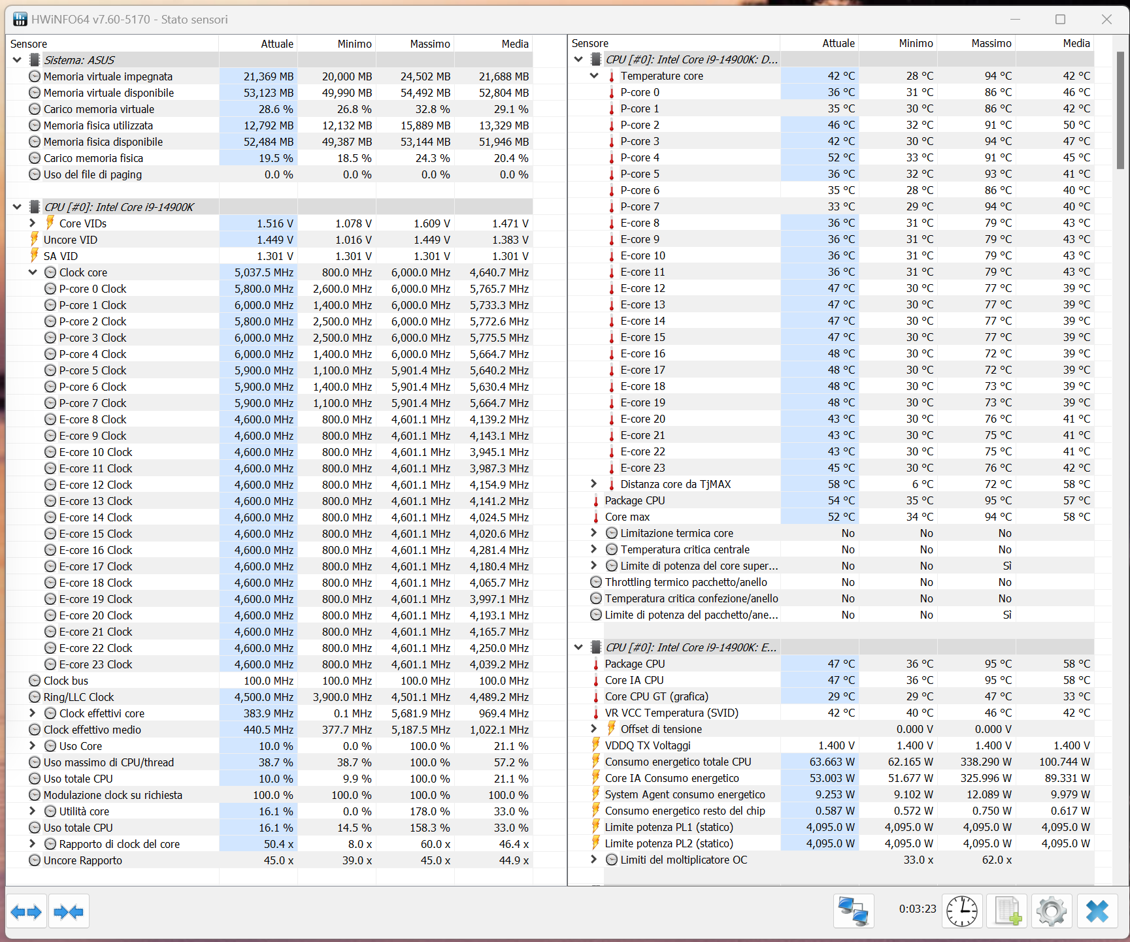Image resolution: width=1130 pixels, height=942 pixels.
Task: Open sensor settings gear icon
Action: click(1052, 911)
